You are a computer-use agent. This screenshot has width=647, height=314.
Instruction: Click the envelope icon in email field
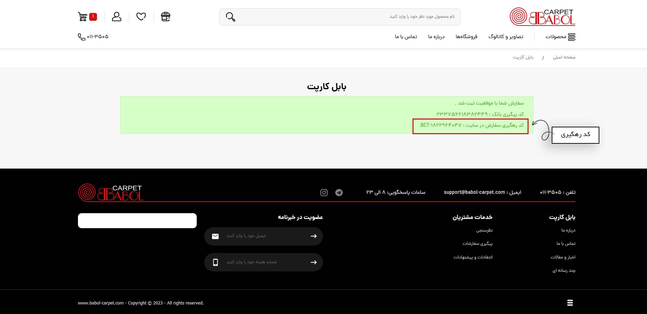click(215, 236)
